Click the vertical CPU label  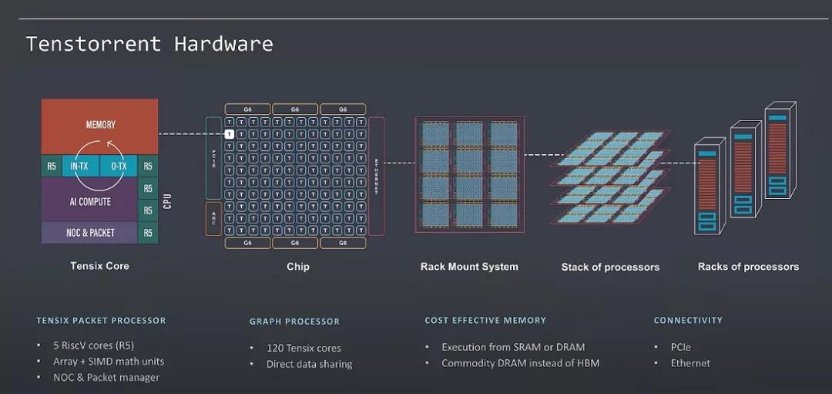[x=168, y=200]
